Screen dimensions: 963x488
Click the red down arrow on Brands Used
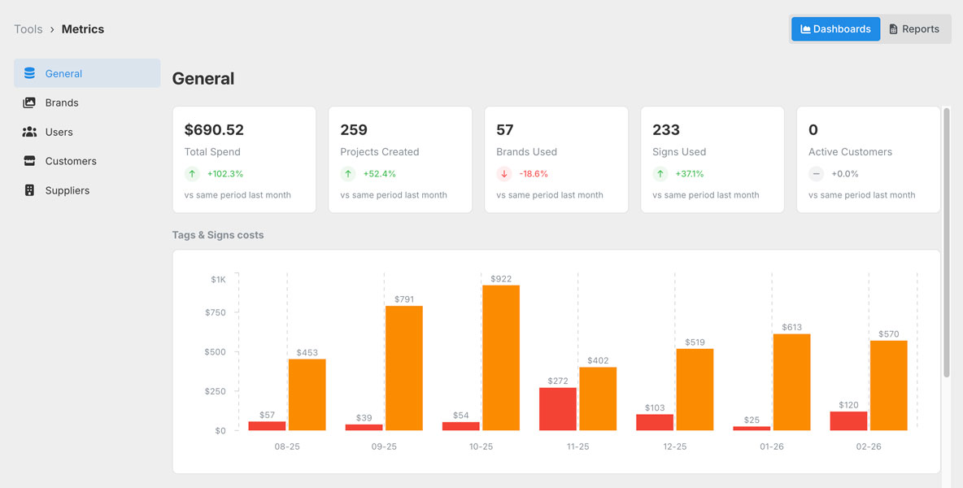(504, 173)
